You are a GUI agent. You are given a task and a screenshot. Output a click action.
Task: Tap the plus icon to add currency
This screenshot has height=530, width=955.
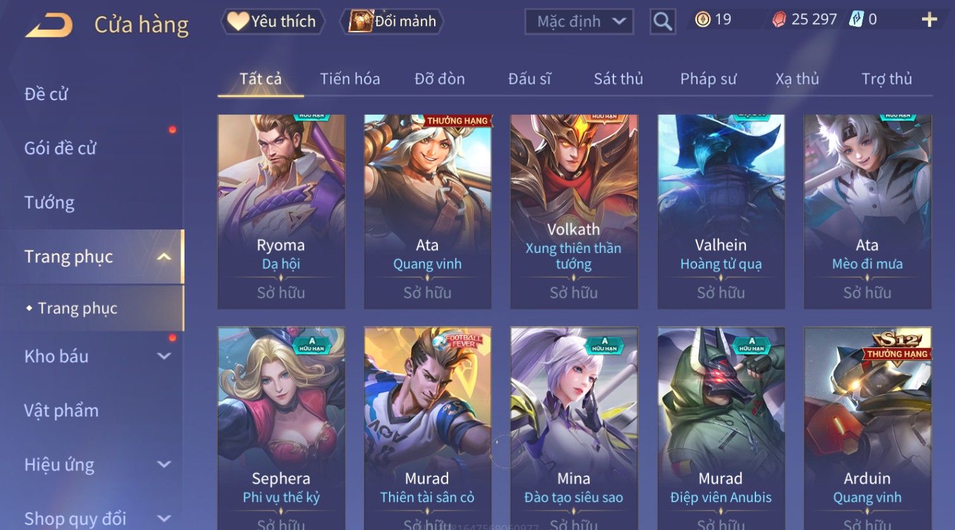click(x=929, y=20)
